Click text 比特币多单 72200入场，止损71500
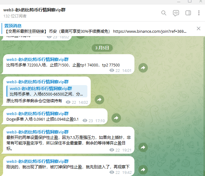205x176 pixels. (38, 65)
